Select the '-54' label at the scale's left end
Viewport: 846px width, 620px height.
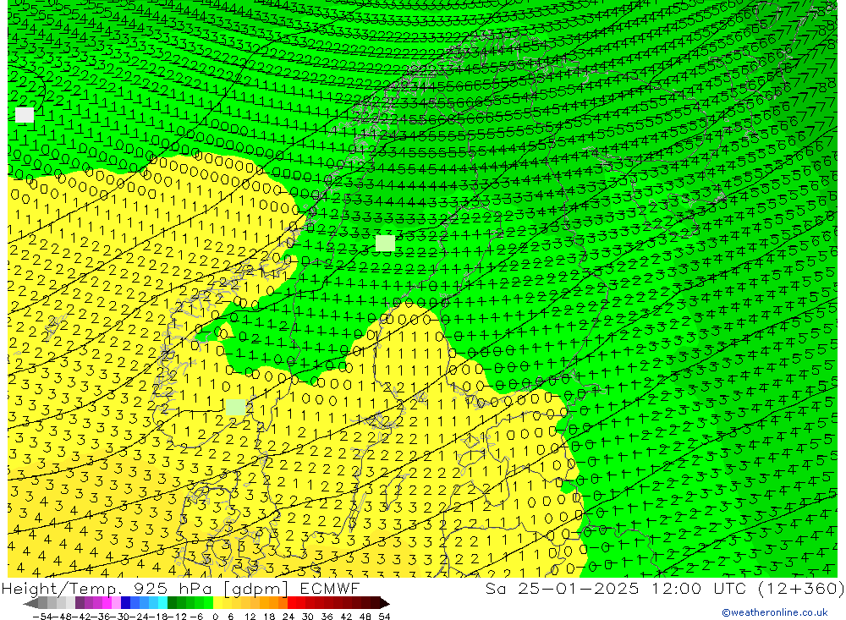[42, 617]
